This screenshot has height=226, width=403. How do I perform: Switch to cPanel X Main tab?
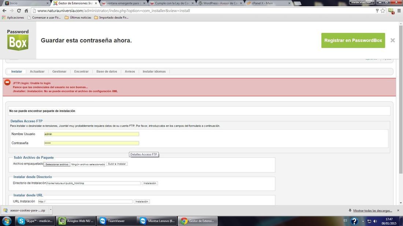click(268, 3)
